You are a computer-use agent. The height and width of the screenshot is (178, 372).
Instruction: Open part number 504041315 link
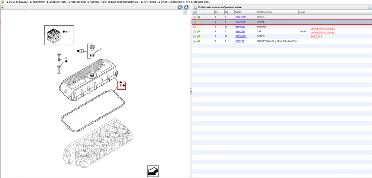[x=241, y=17]
